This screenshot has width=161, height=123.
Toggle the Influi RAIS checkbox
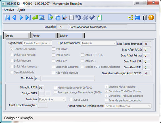53,49
